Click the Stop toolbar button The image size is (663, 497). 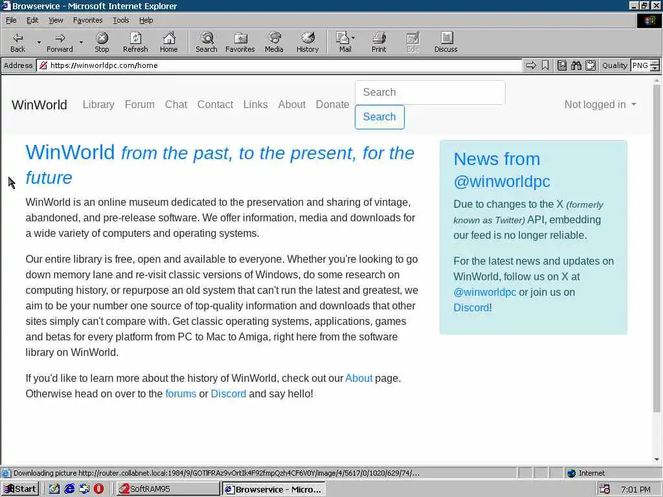(x=102, y=42)
